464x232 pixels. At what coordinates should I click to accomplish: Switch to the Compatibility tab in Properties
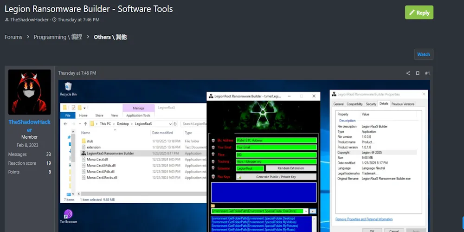coord(354,104)
